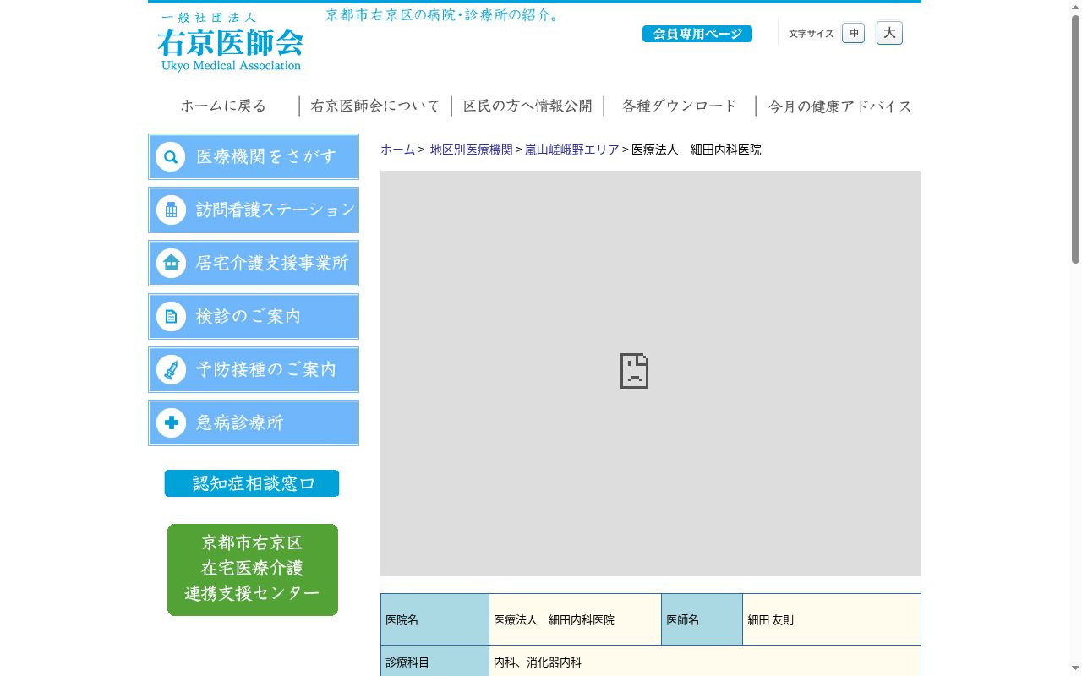Click the clinic name cell 医療法人 細田内科医院
This screenshot has height=676, width=1082.
(x=575, y=619)
